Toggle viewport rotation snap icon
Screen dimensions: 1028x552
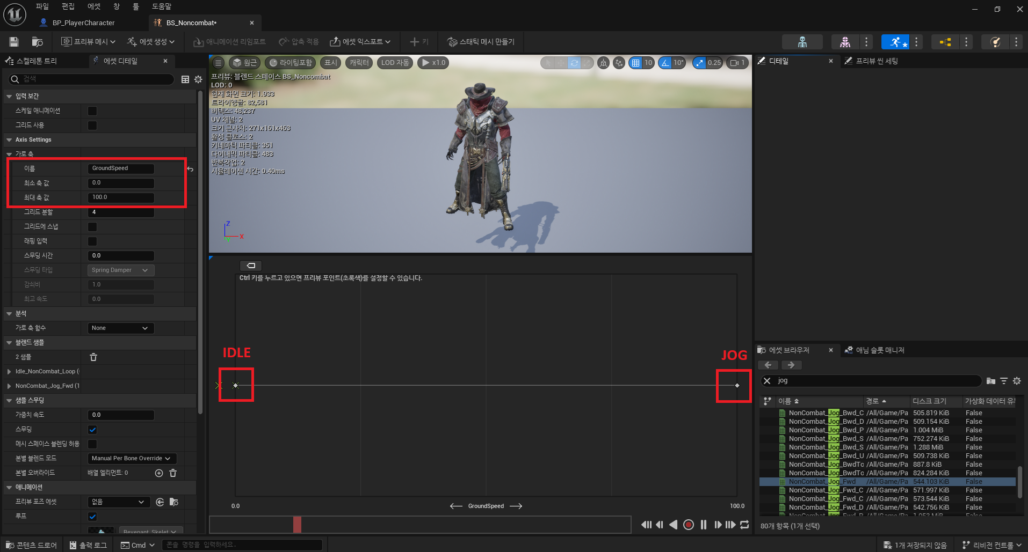coord(665,63)
